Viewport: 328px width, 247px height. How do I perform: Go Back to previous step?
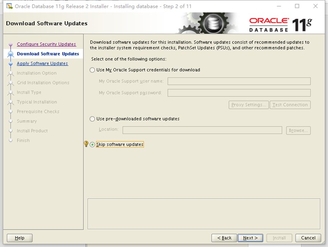[224, 238]
